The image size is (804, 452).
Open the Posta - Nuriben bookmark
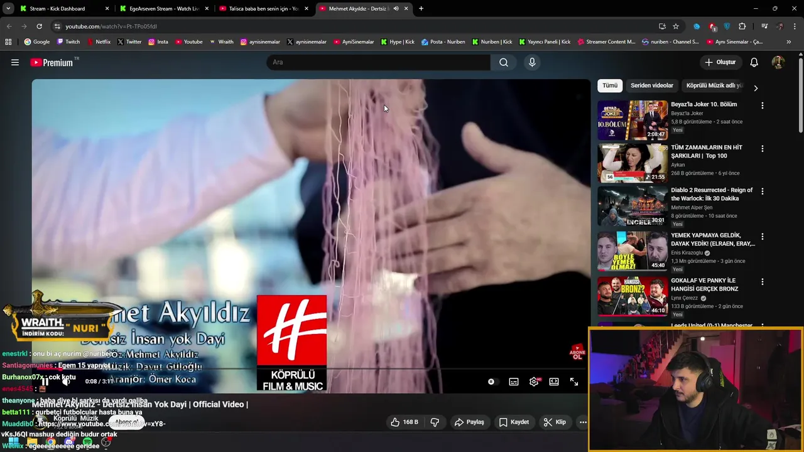[x=443, y=42]
